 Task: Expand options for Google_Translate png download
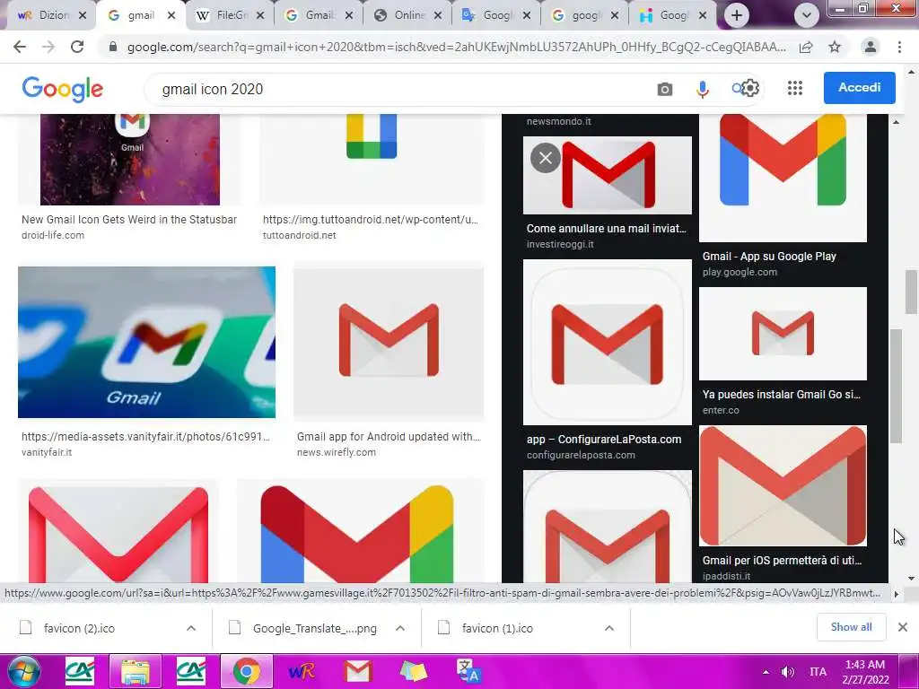(400, 628)
